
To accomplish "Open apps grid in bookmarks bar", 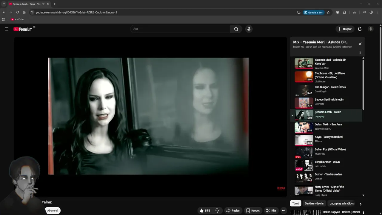I will click(4, 19).
